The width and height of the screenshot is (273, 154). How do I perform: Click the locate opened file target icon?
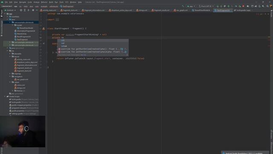pos(21,10)
